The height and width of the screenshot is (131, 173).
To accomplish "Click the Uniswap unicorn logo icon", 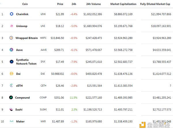I will (x=12, y=26).
